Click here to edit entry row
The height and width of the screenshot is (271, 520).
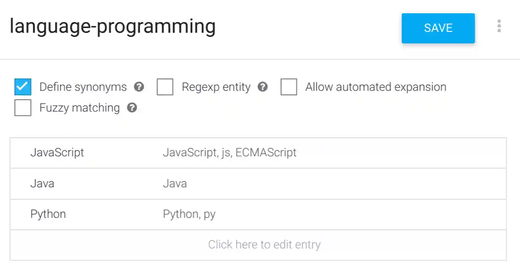(264, 244)
